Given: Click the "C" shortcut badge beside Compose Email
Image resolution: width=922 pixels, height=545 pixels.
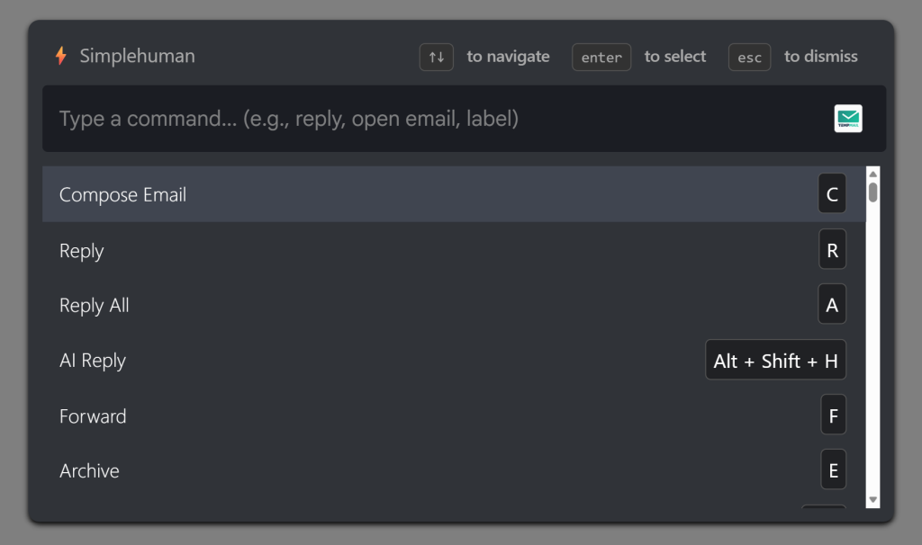Looking at the screenshot, I should tap(831, 193).
